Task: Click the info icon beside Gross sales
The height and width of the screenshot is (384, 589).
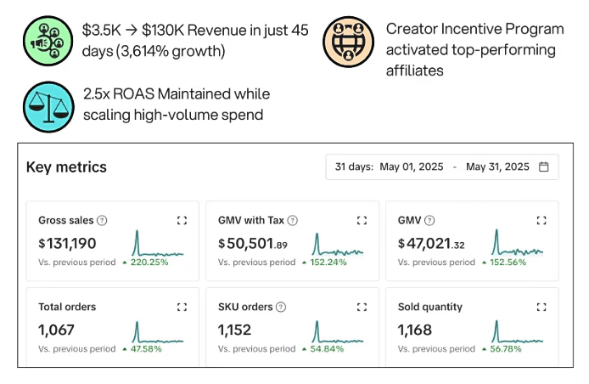Action: tap(102, 221)
